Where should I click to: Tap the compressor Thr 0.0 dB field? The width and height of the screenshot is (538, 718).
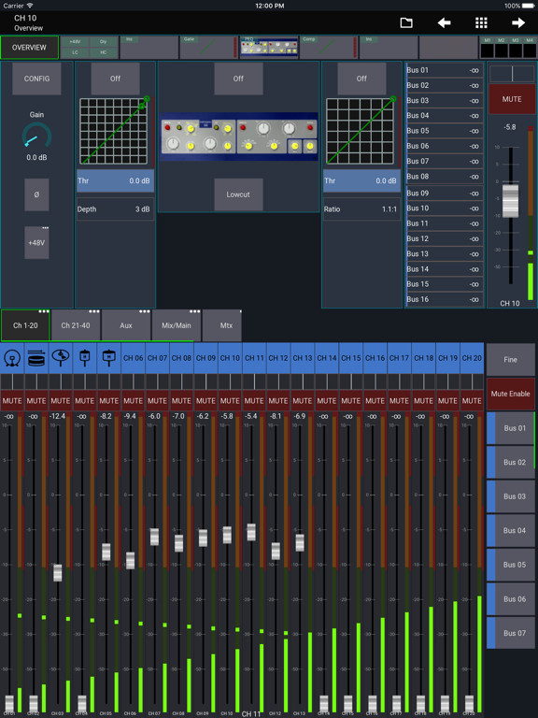[361, 180]
